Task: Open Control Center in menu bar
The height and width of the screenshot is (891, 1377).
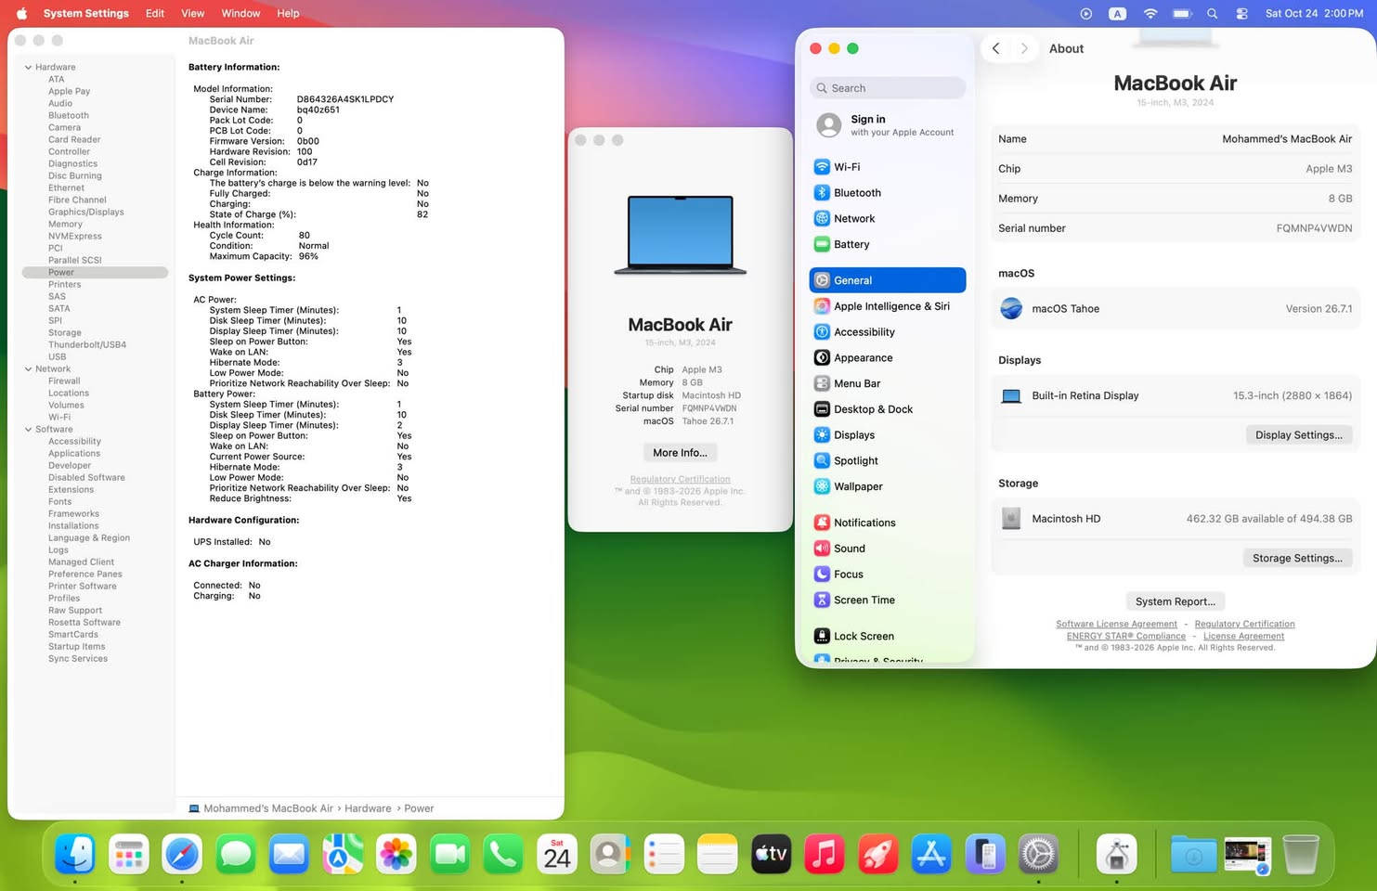Action: [1241, 14]
